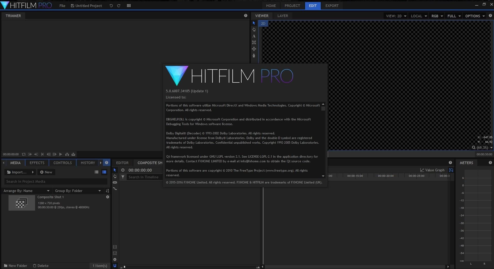Screen dimensions: 494x269
Task: Switch media panel to list view
Action: [97, 172]
